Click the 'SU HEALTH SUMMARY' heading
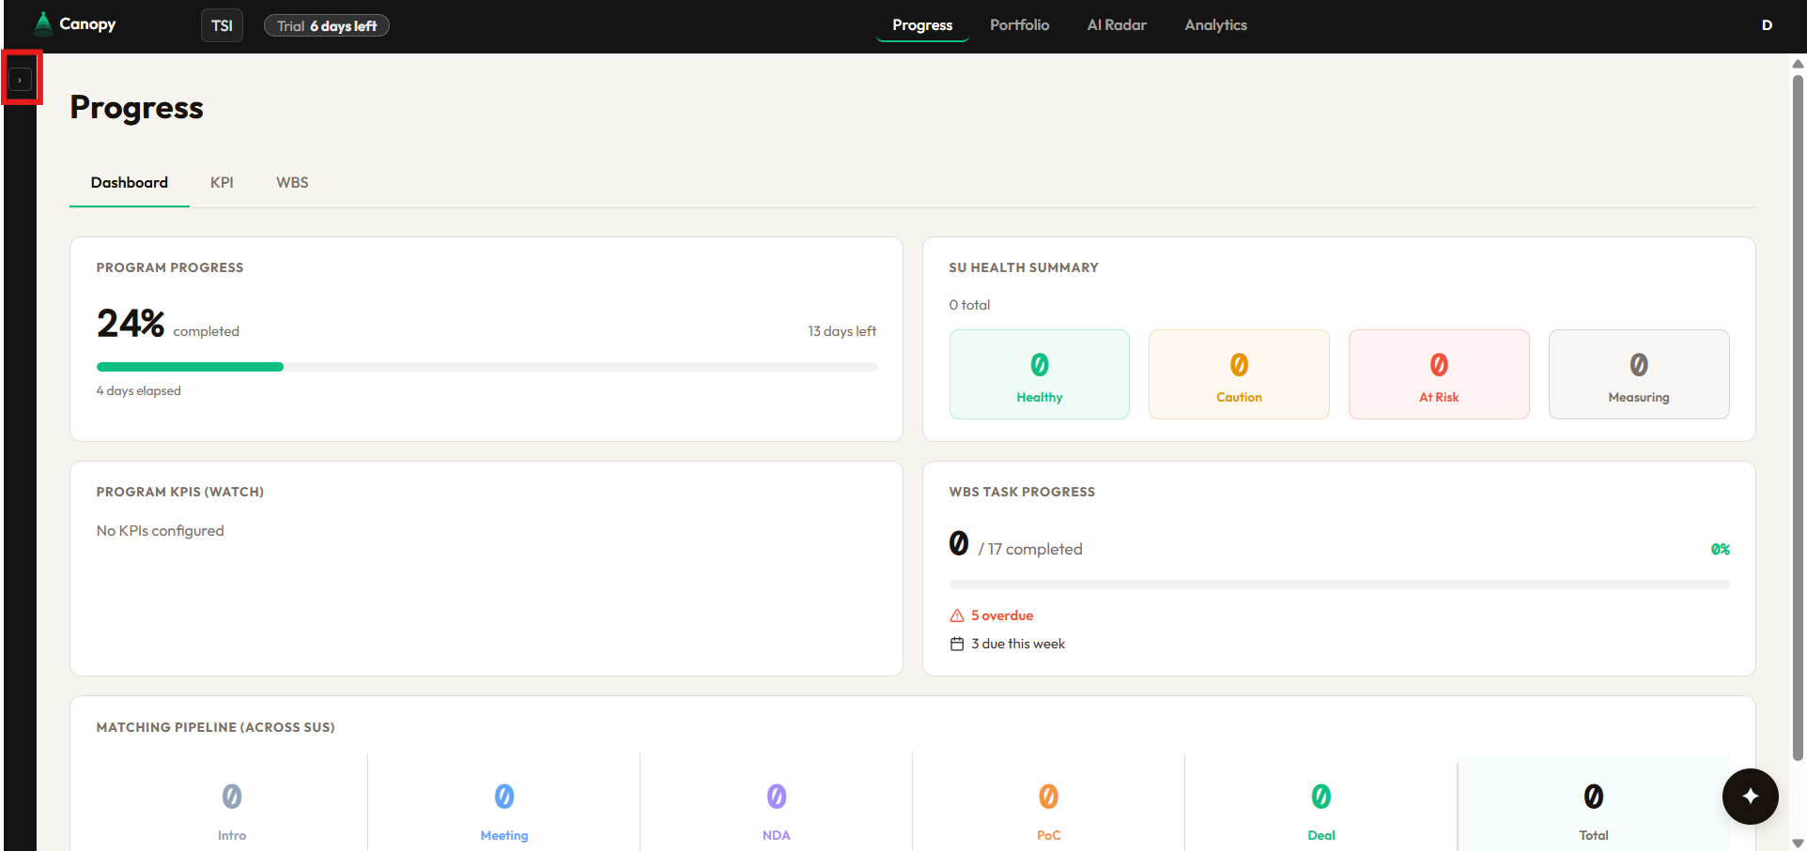This screenshot has height=851, width=1807. point(1024,267)
